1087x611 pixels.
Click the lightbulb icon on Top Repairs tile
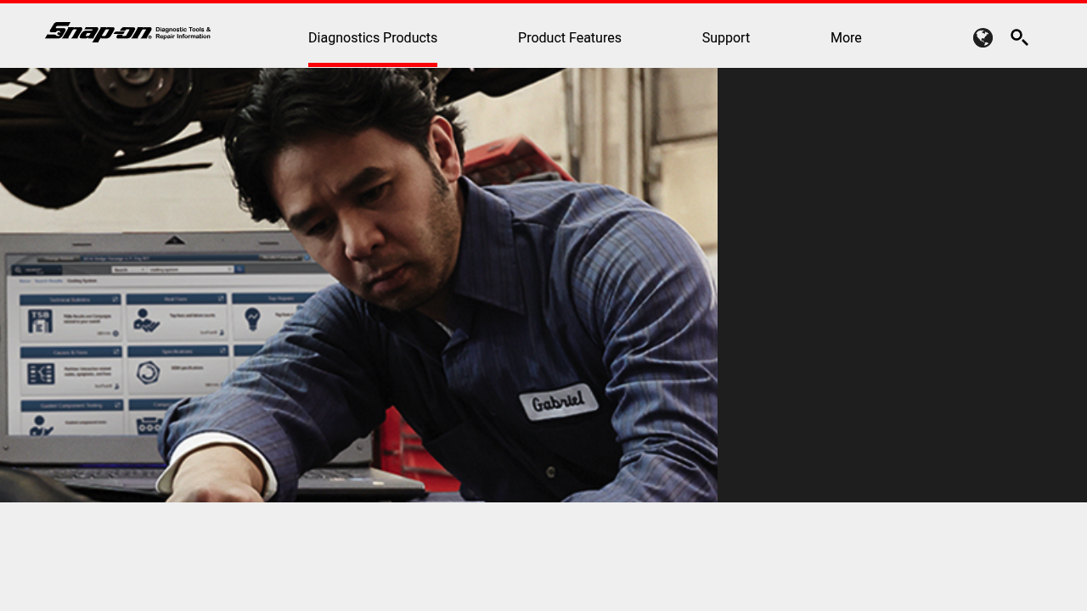[x=251, y=318]
